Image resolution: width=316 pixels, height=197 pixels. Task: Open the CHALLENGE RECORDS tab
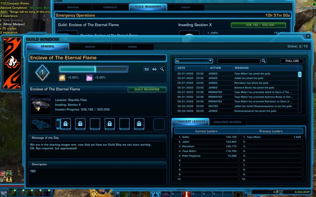point(227,122)
